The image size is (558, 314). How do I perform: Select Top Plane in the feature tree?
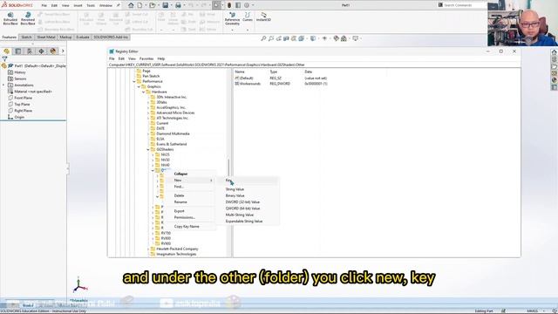22,105
